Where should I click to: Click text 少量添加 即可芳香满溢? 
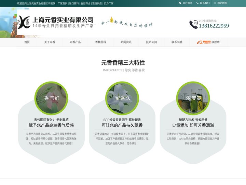tap(193, 125)
